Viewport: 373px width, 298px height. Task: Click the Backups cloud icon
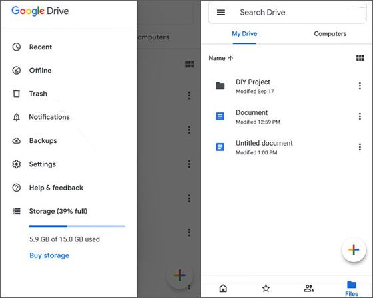[x=17, y=140]
